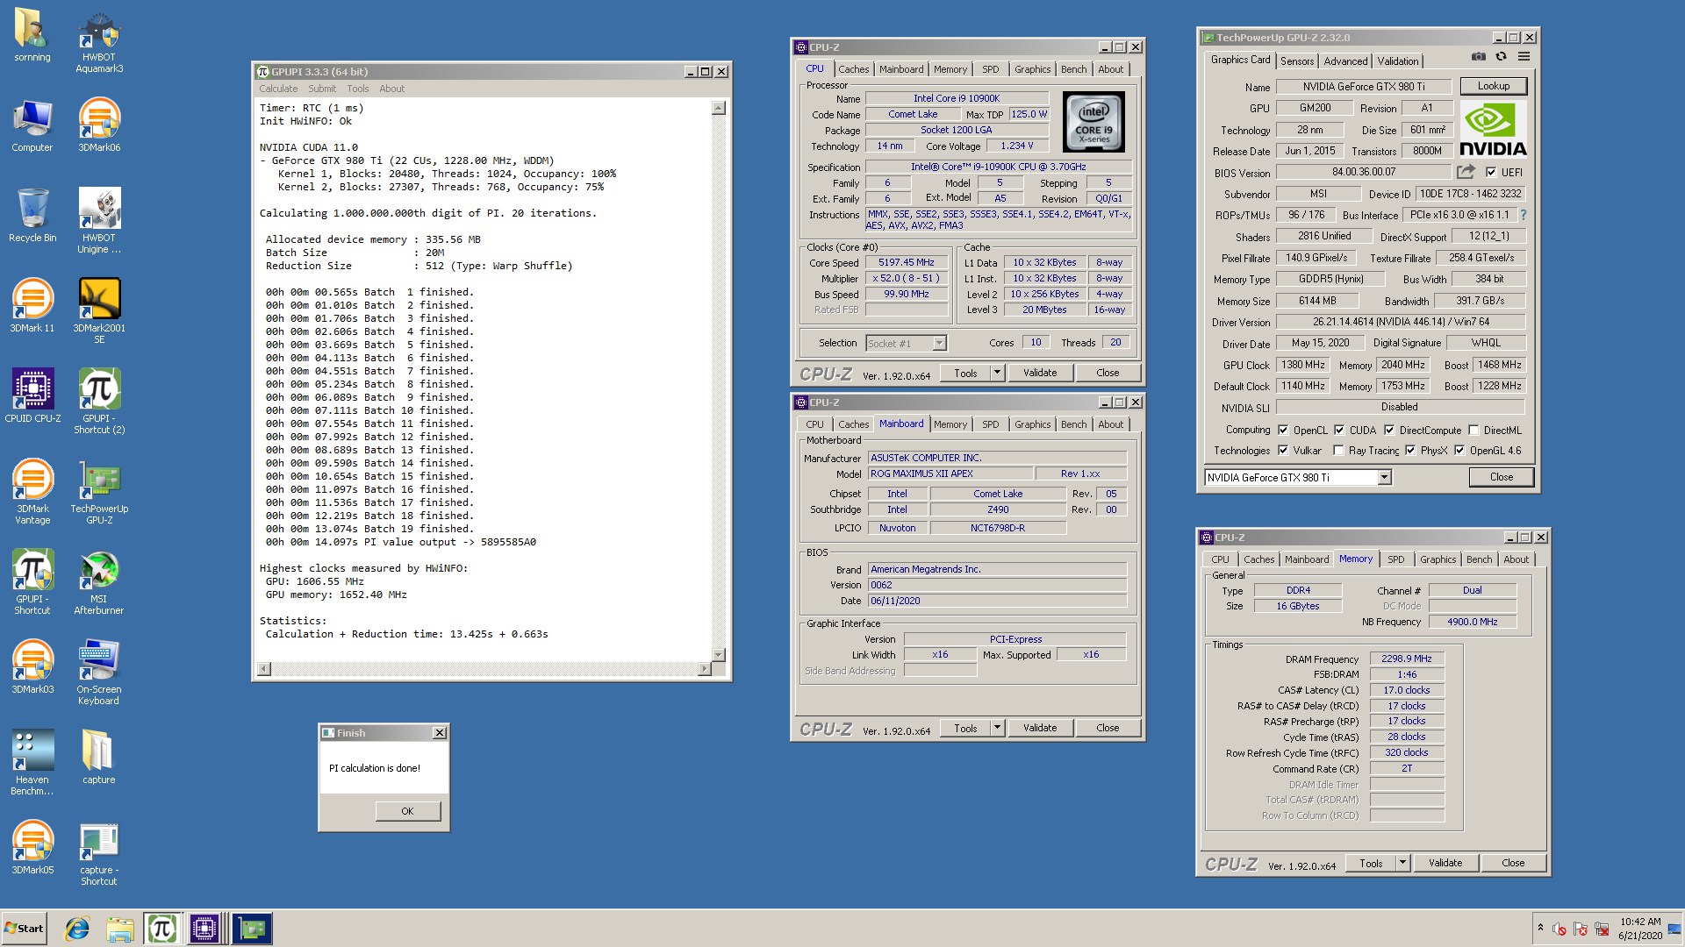
Task: Click Validate in CPU-Z Memory window
Action: (x=1445, y=863)
